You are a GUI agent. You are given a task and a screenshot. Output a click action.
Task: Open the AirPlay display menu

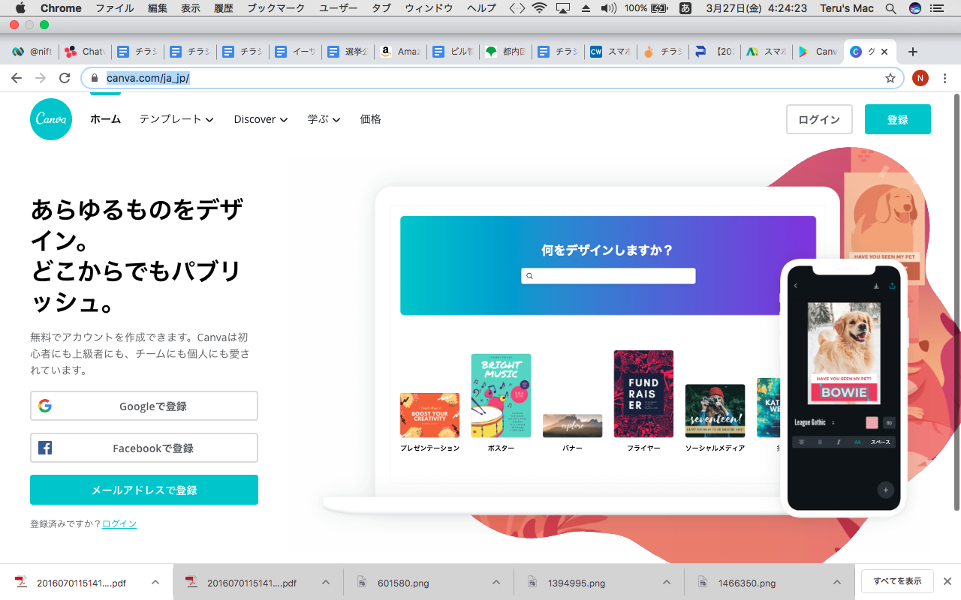click(x=563, y=8)
